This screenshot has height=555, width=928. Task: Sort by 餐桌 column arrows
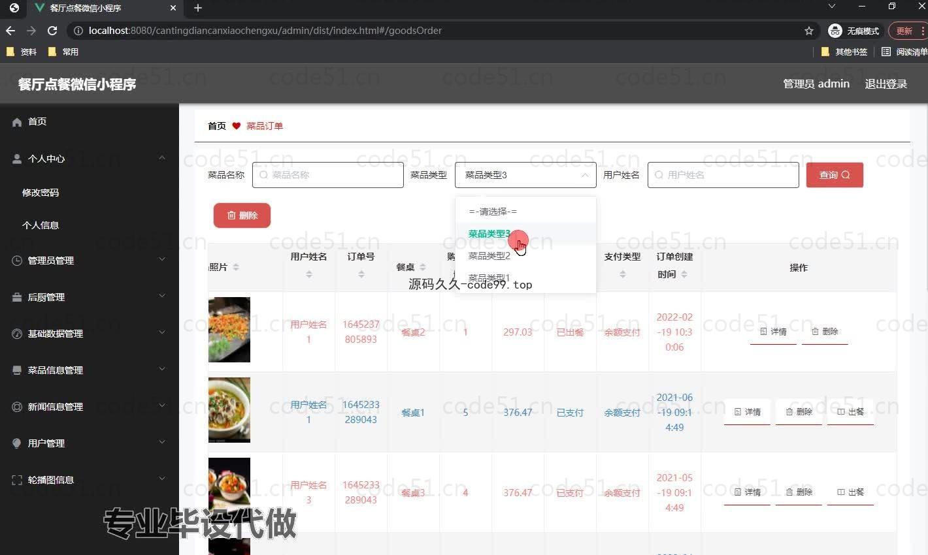click(423, 267)
